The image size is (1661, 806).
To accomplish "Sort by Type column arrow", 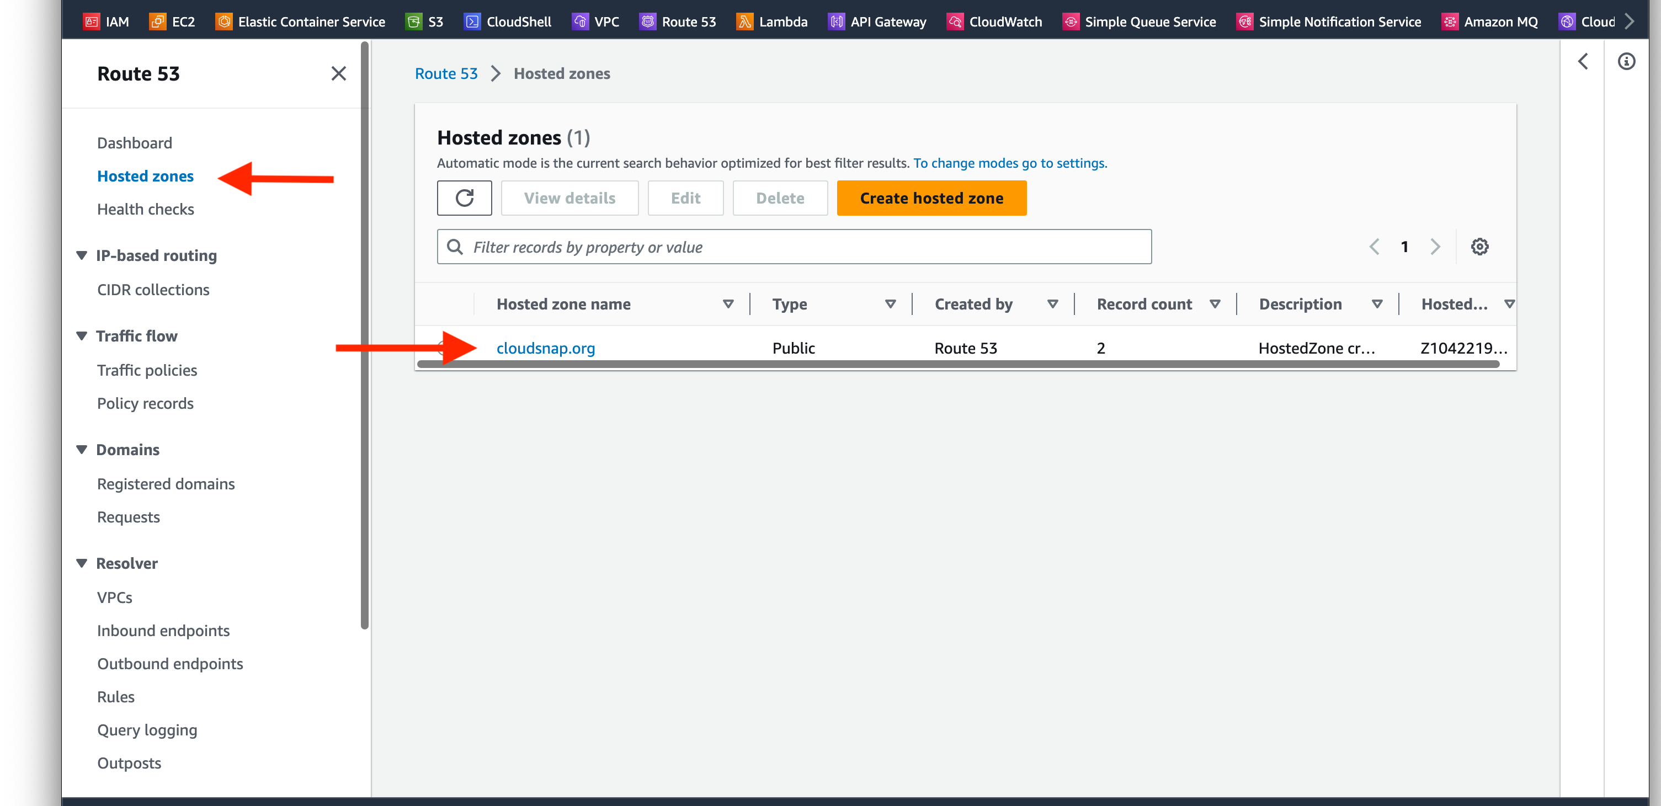I will pyautogui.click(x=890, y=304).
